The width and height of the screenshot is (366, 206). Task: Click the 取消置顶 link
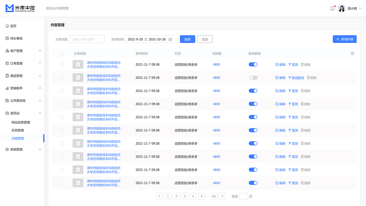tap(296, 78)
